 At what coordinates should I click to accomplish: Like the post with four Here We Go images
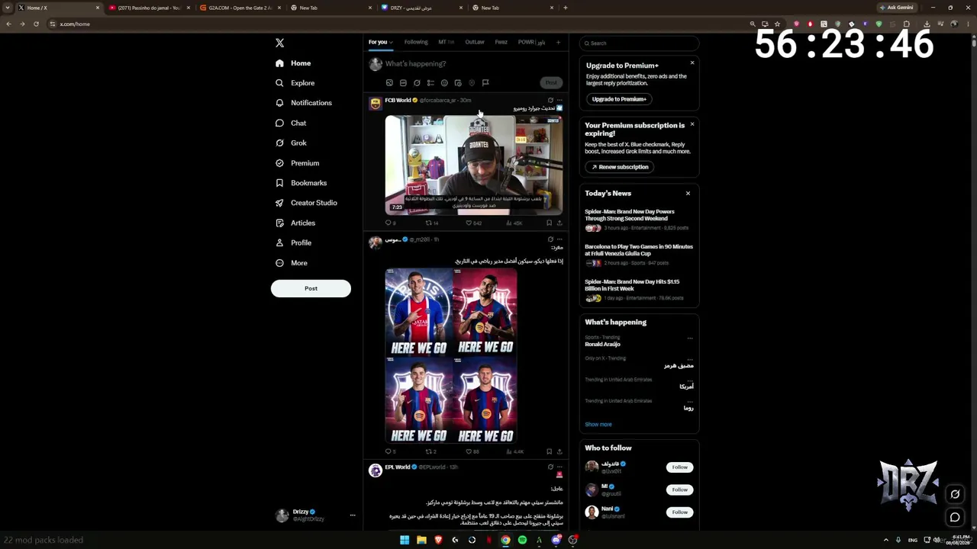(472, 451)
